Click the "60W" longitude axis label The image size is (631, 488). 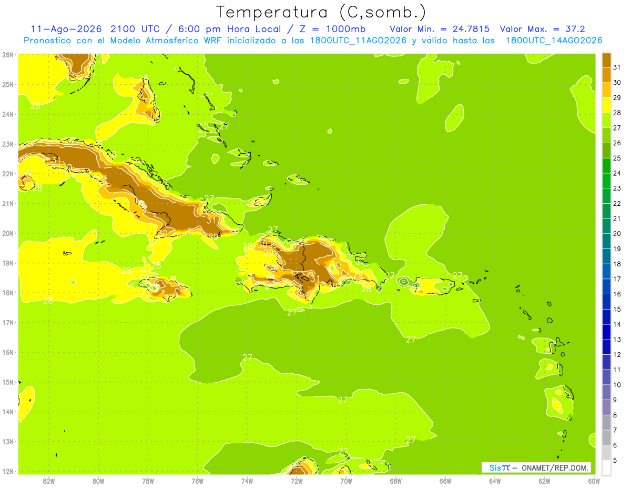594,481
